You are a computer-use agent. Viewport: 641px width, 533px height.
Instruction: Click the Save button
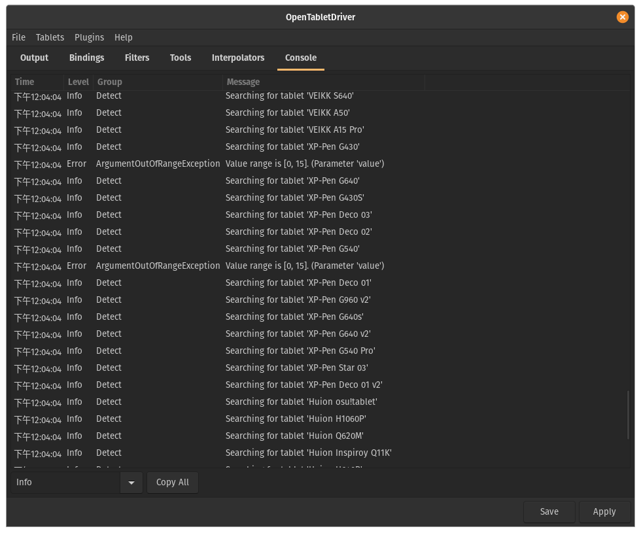[x=549, y=511]
